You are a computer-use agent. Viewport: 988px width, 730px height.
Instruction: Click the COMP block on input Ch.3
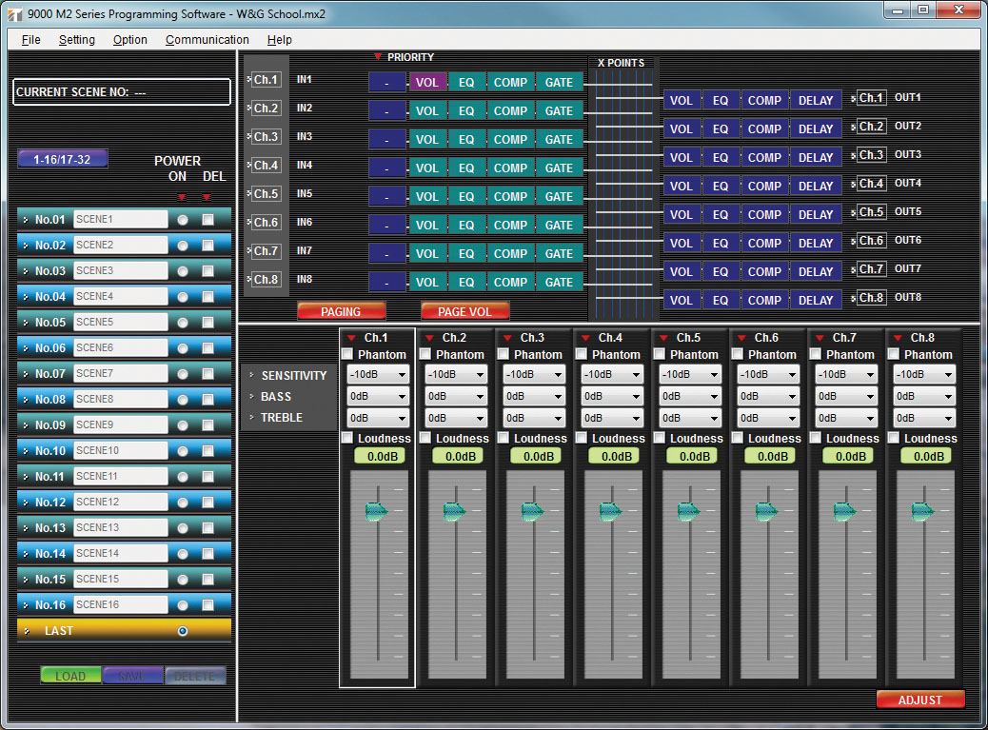(x=510, y=140)
